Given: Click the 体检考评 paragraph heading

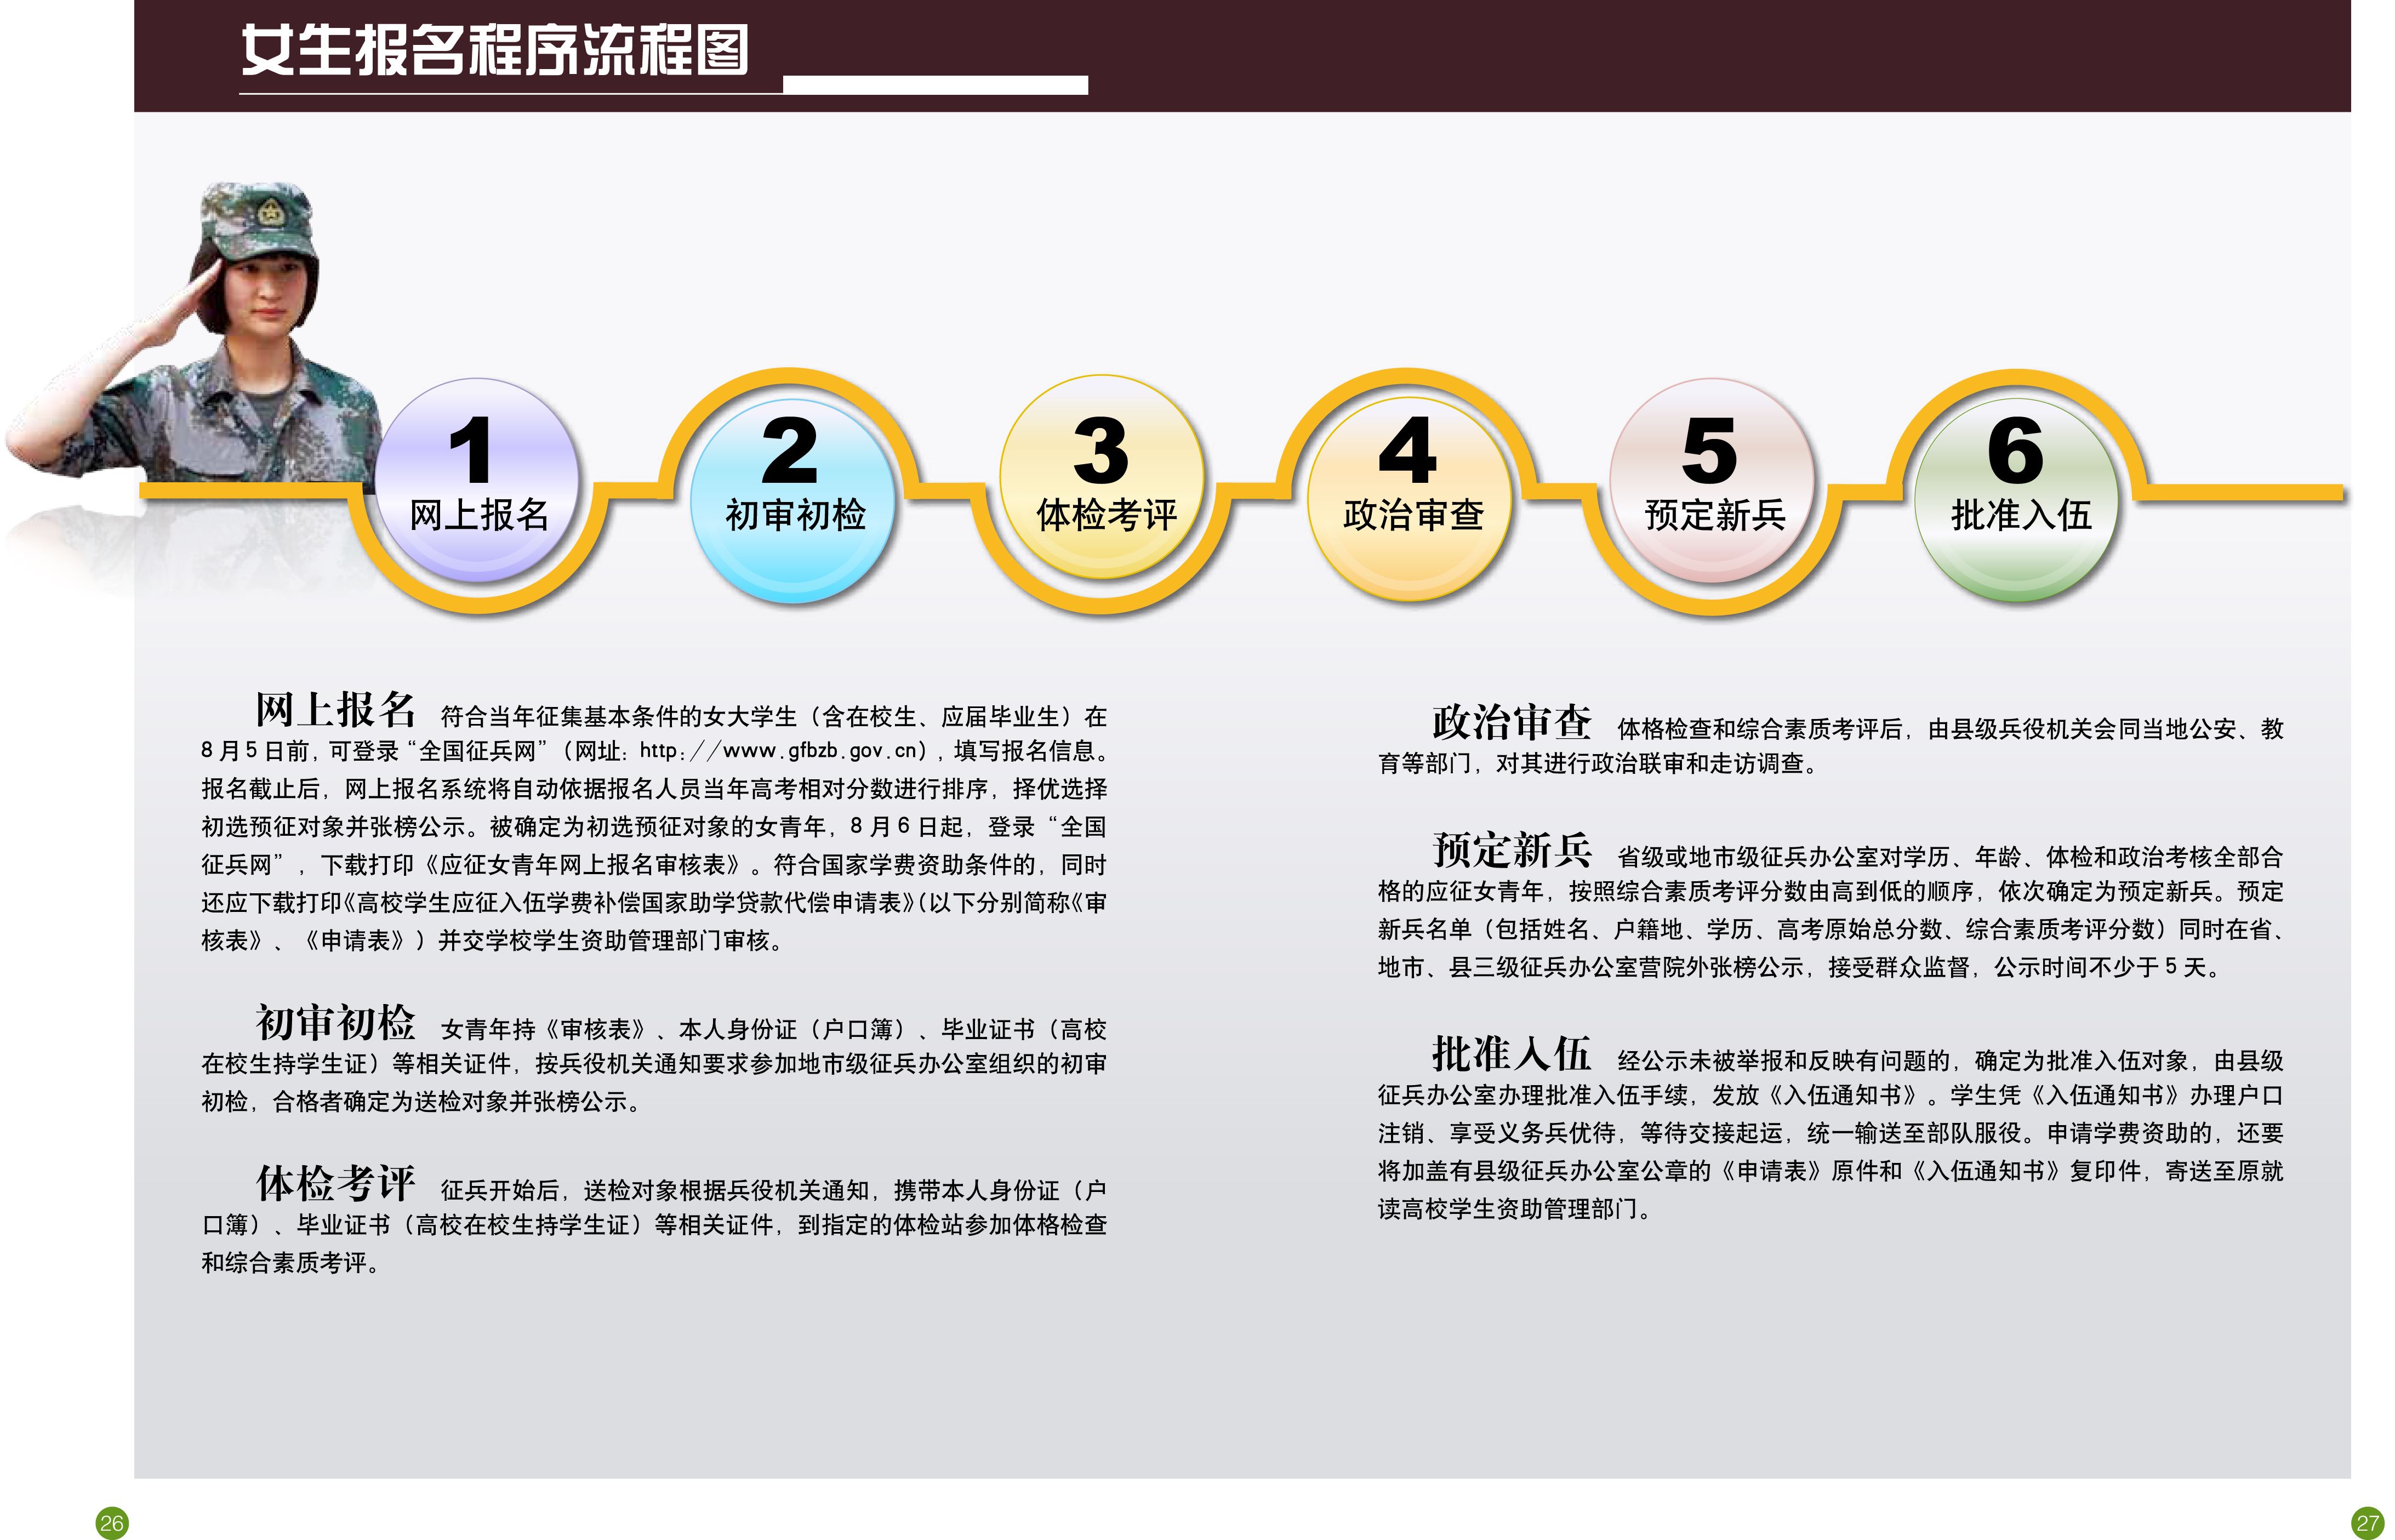Looking at the screenshot, I should coord(335,1184).
